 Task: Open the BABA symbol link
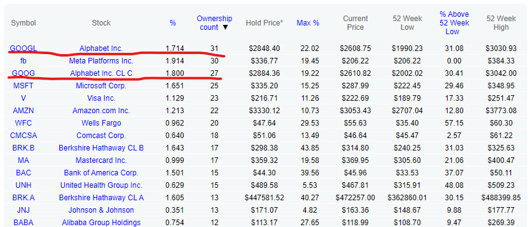(x=23, y=223)
